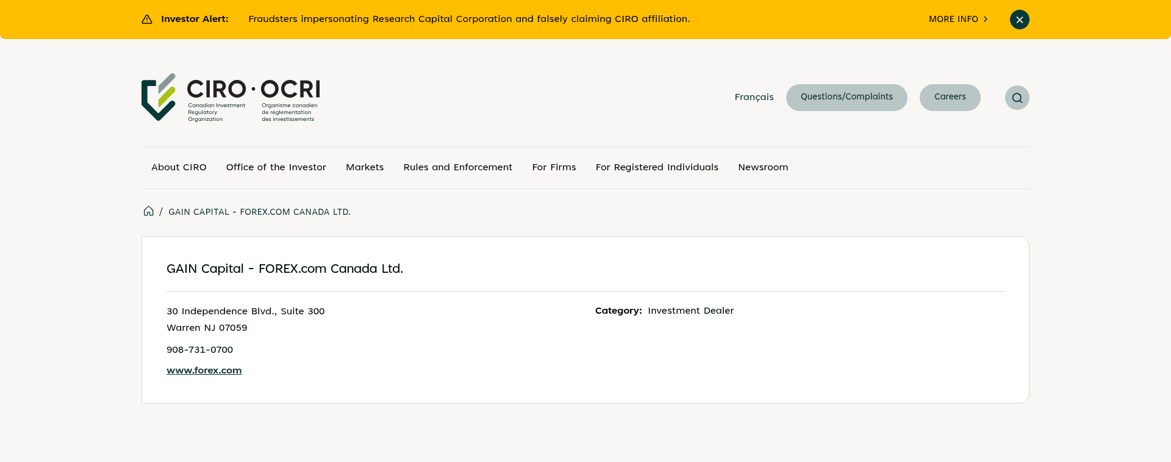The image size is (1171, 462).
Task: Open the About CIRO menu
Action: 179,167
